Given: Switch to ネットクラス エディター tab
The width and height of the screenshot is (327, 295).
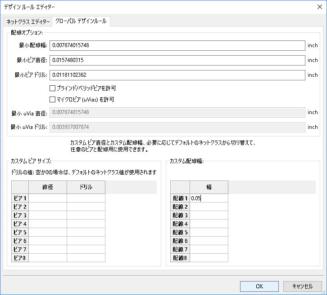Looking at the screenshot, I should tap(28, 22).
